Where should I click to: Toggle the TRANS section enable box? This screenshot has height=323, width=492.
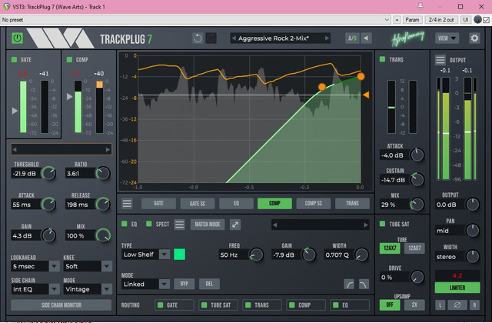(382, 59)
